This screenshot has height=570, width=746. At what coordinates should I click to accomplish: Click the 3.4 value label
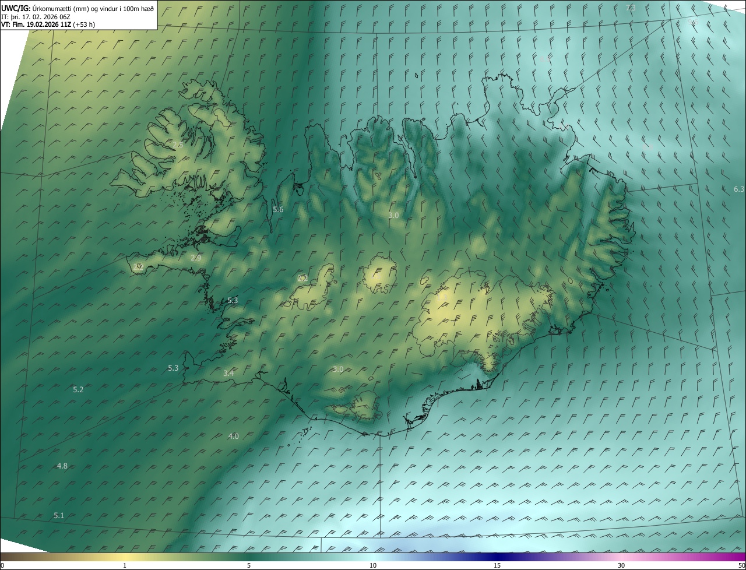228,373
